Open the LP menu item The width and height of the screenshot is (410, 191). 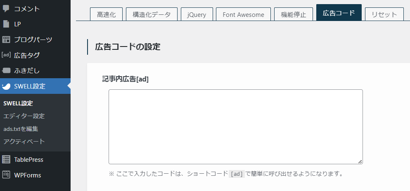pos(35,24)
